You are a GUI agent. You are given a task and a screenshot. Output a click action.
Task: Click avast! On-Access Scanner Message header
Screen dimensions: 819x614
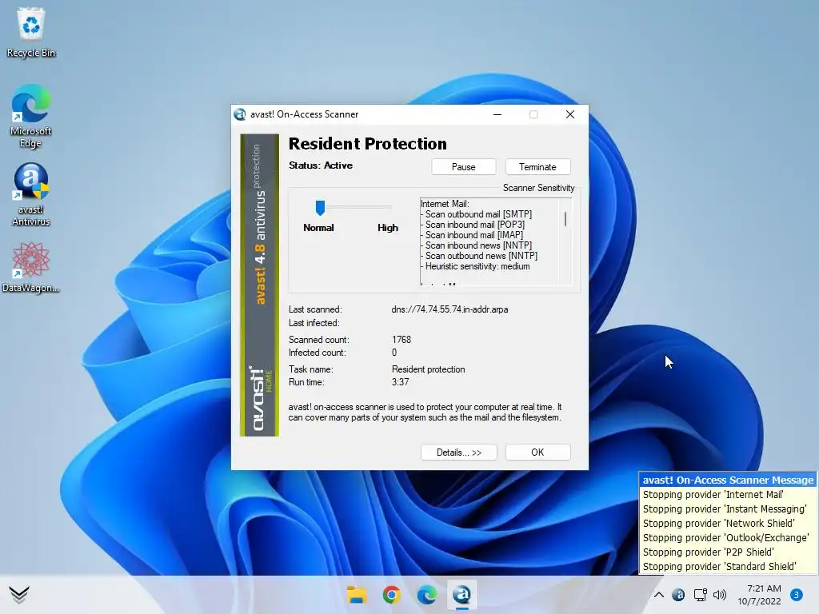[728, 480]
